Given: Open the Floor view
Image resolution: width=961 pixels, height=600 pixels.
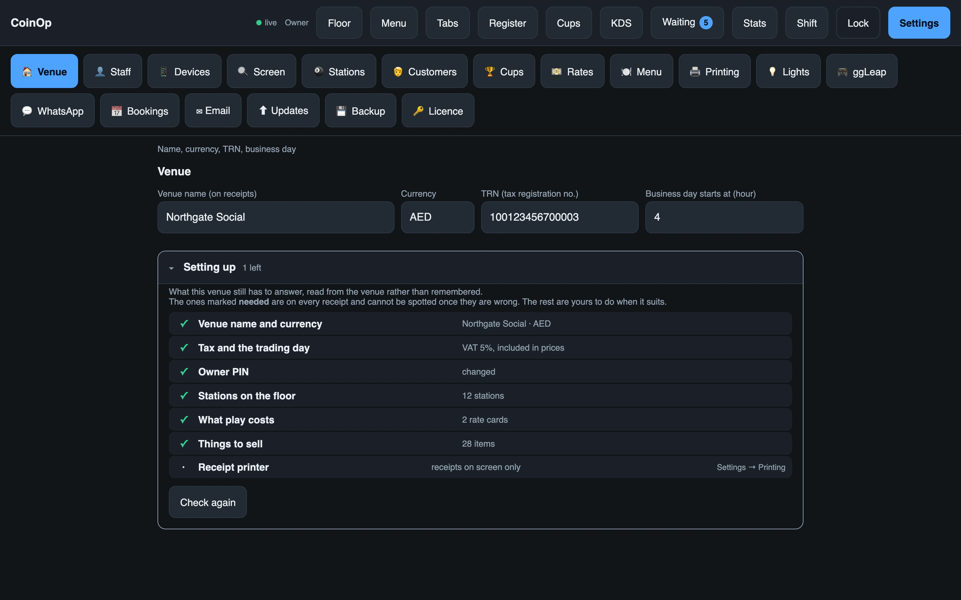Looking at the screenshot, I should point(339,23).
